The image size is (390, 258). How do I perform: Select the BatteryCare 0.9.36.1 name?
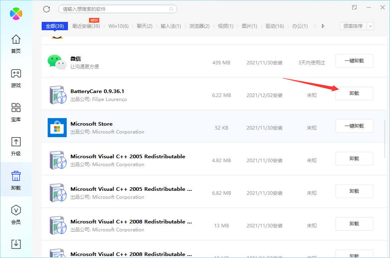(x=97, y=91)
